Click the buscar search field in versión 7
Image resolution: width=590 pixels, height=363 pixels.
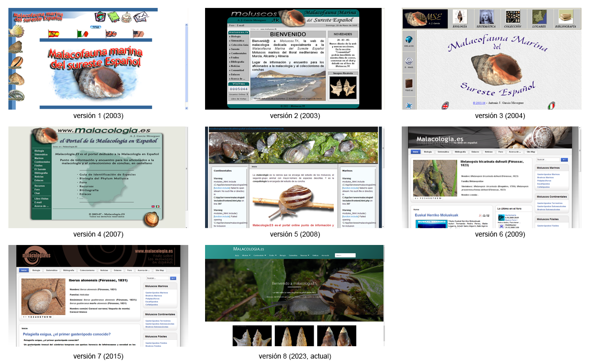coord(158,279)
